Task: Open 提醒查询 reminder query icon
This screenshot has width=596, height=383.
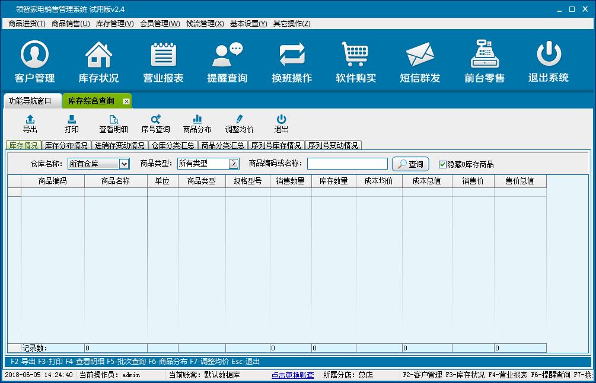Action: [227, 62]
